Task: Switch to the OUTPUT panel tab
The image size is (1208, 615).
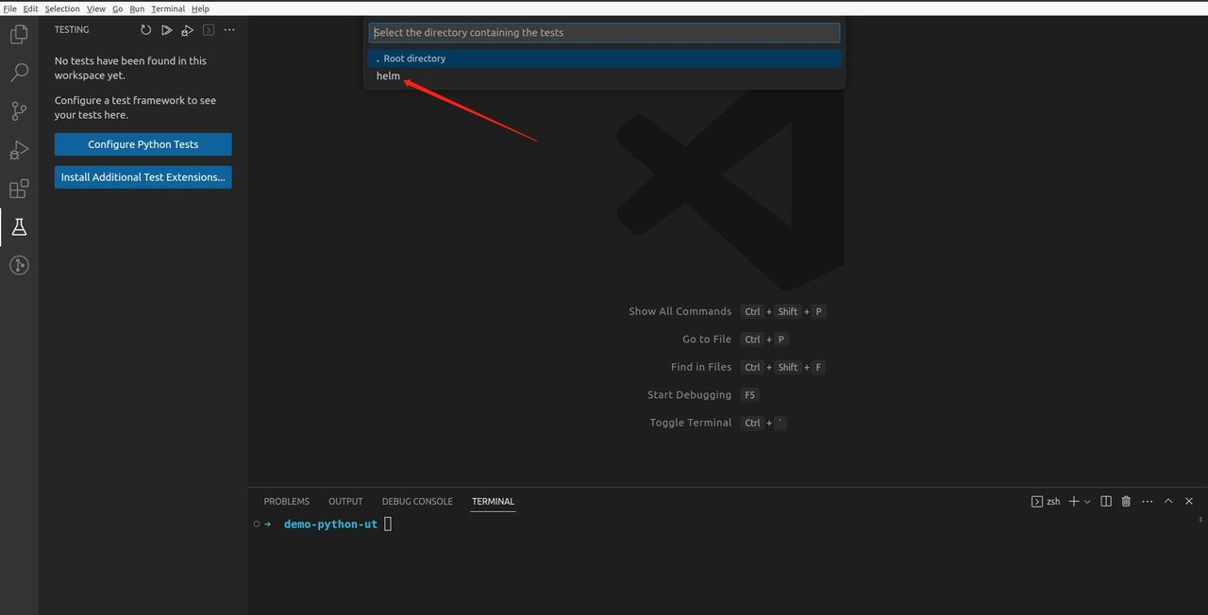Action: tap(345, 501)
